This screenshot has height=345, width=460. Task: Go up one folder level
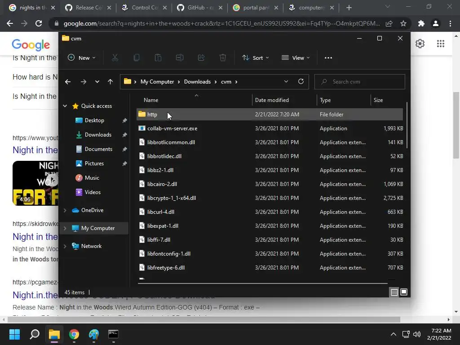[x=111, y=82]
